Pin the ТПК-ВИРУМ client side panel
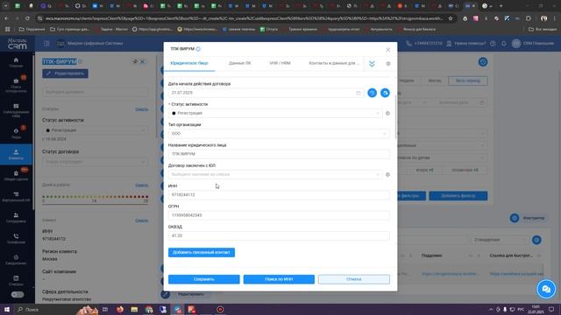Viewport: 561px width, 315px height. (x=135, y=61)
